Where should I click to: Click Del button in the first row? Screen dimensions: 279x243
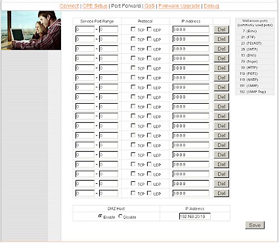[221, 30]
